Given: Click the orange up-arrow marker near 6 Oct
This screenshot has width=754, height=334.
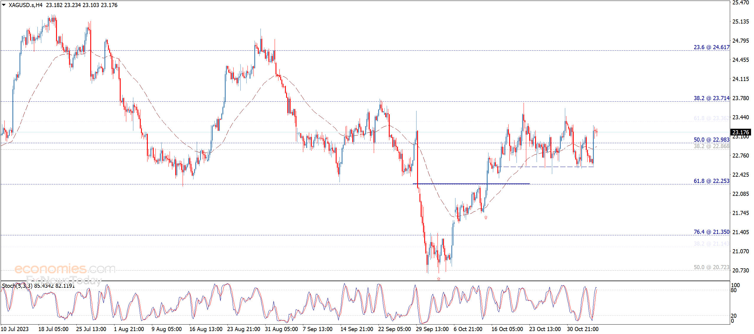Looking at the screenshot, I should (486, 217).
